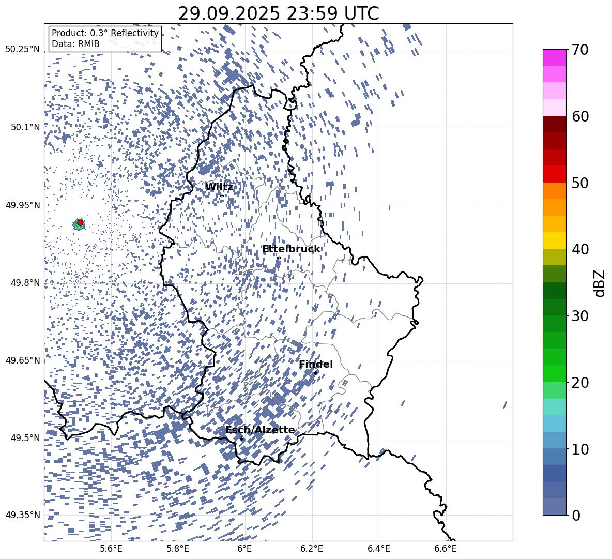Click the Ettelbruck city label
Viewport: 612px width, 559px height.
point(291,249)
